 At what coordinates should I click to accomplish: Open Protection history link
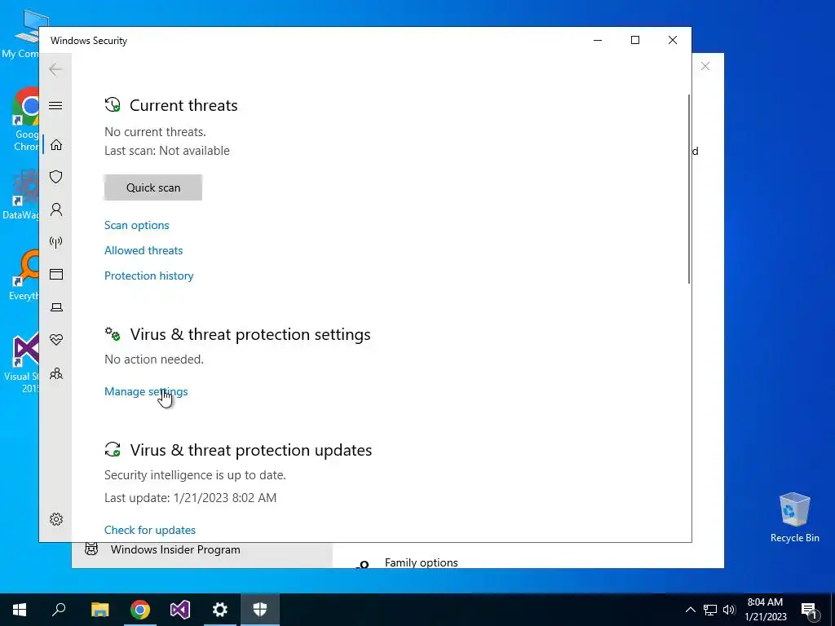pos(148,276)
